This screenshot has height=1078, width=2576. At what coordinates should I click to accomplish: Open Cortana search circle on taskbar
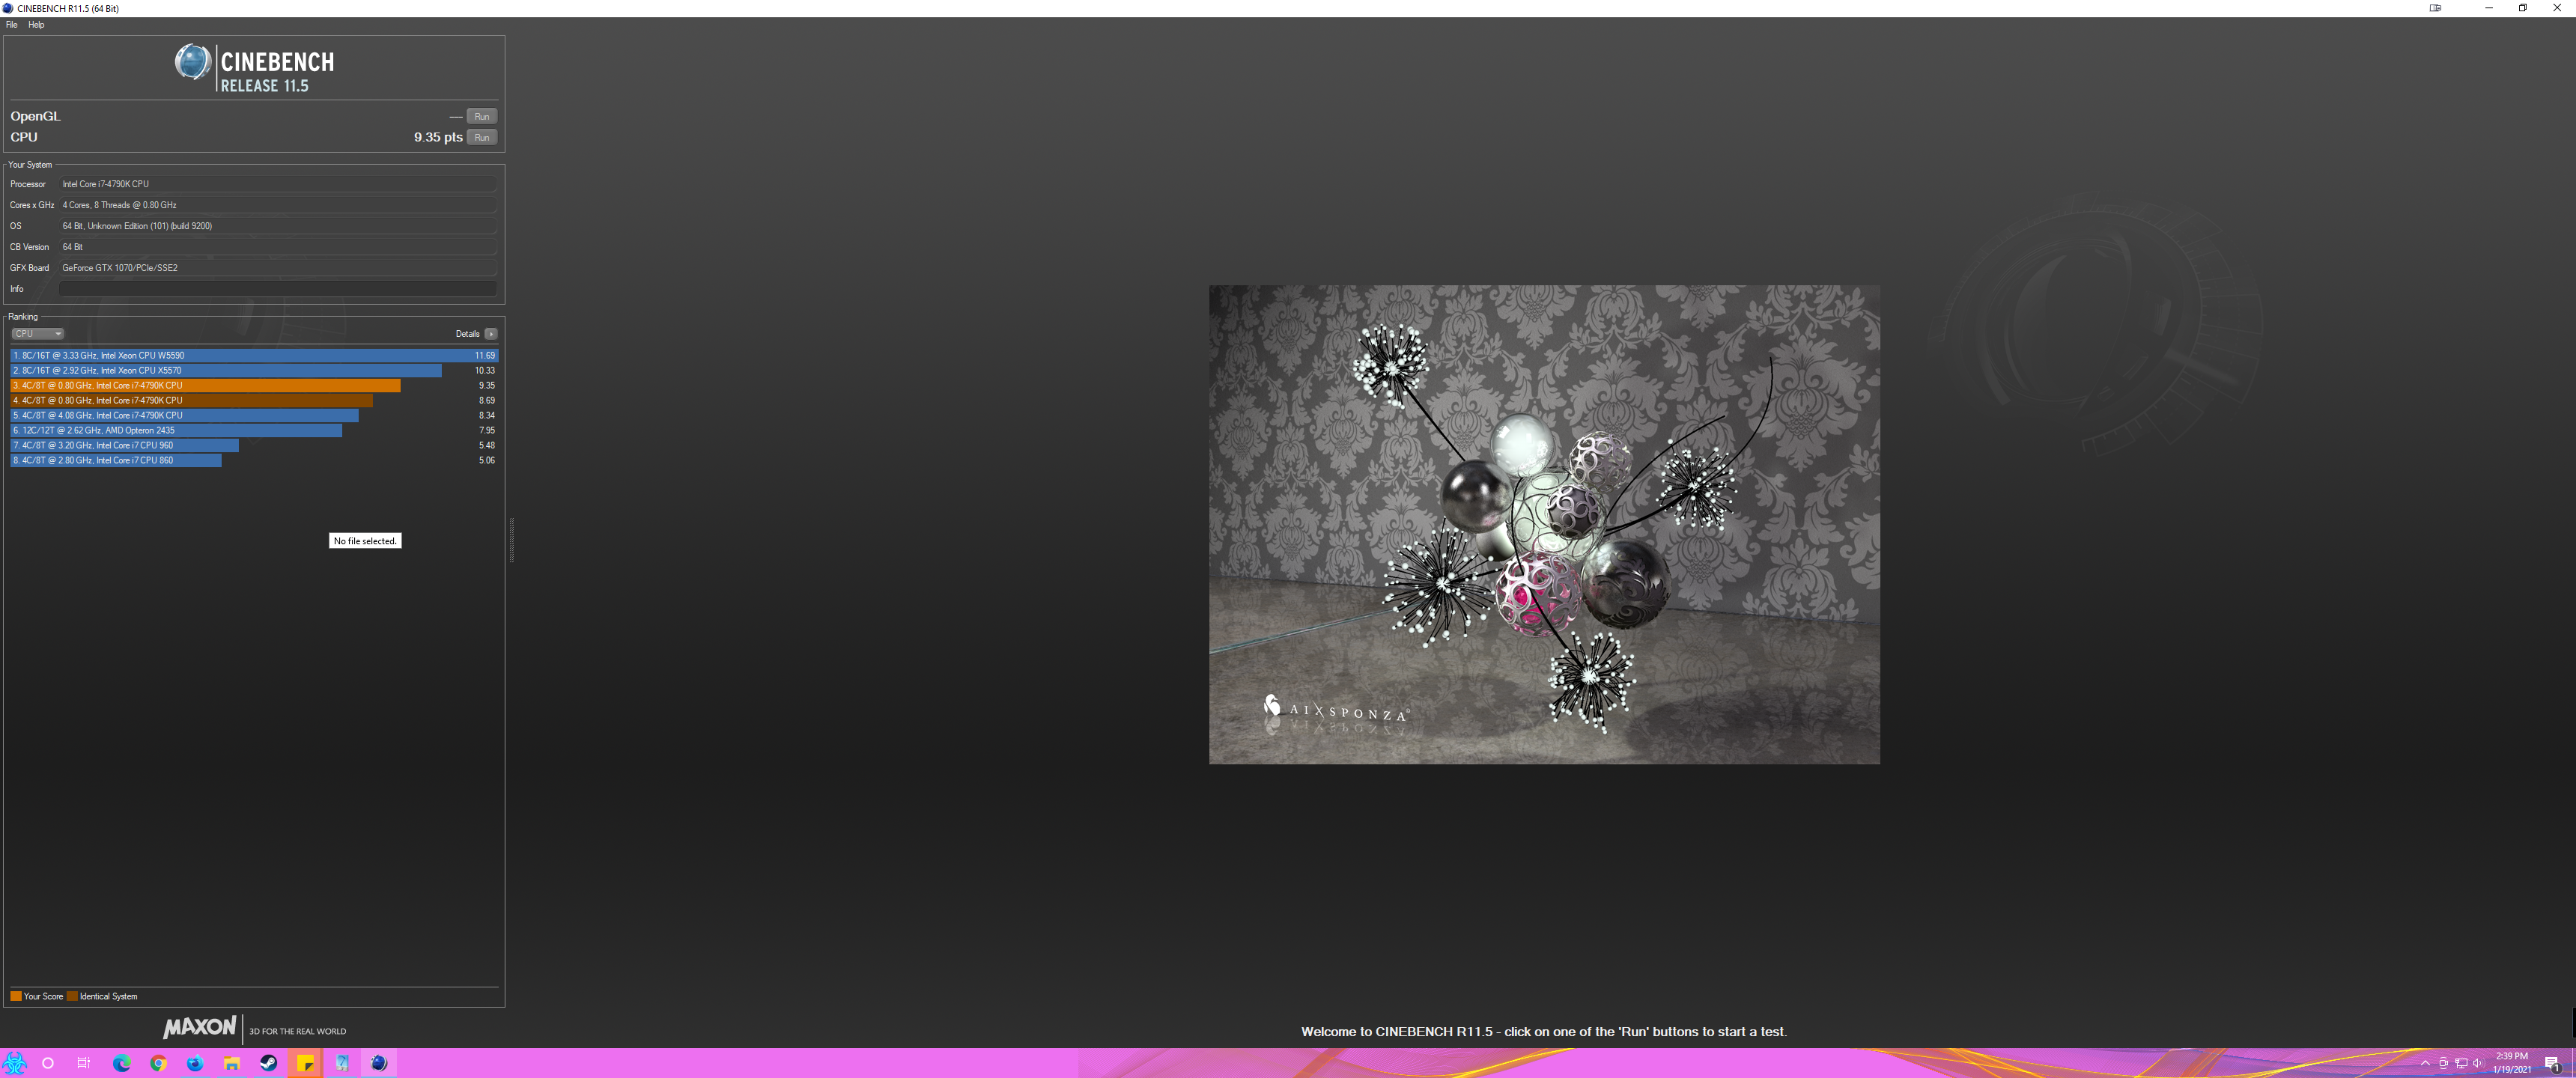point(48,1063)
